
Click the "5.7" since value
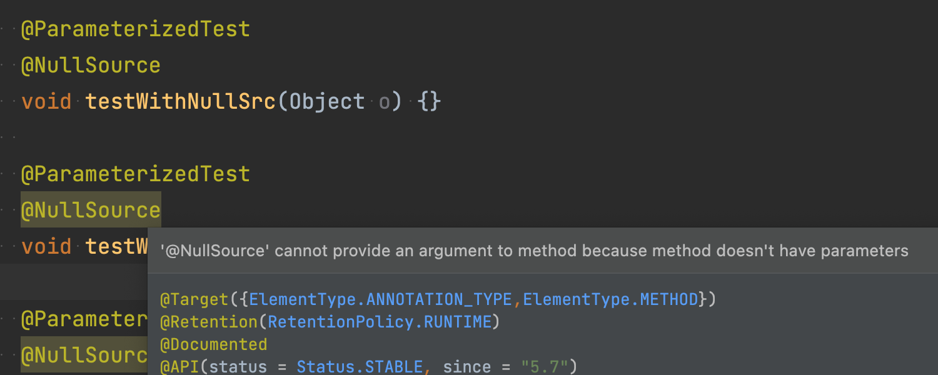(544, 367)
